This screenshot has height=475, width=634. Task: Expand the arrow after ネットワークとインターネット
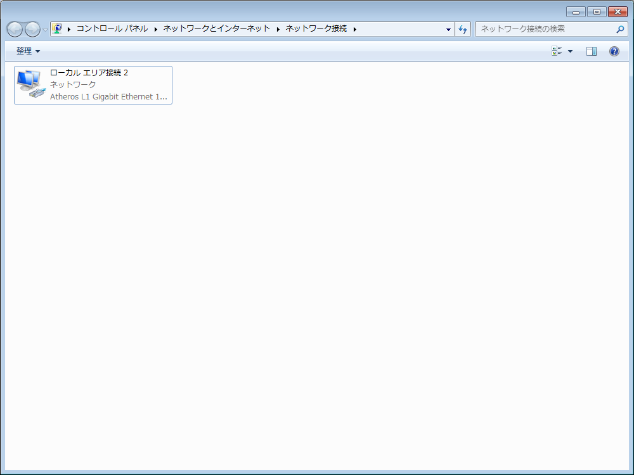click(278, 29)
